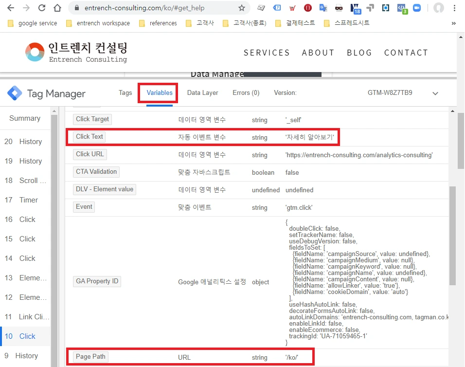This screenshot has width=465, height=367.
Task: Reload the current page
Action: 42,8
